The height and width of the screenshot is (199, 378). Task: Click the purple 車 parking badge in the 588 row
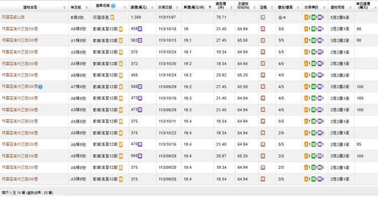[320, 87]
